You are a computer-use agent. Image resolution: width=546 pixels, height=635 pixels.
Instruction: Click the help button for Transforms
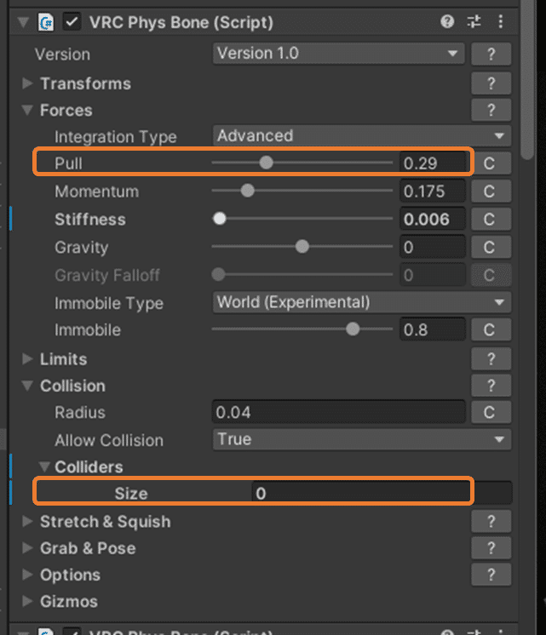coord(491,83)
